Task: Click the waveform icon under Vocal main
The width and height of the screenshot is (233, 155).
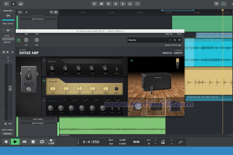Action: point(8,15)
